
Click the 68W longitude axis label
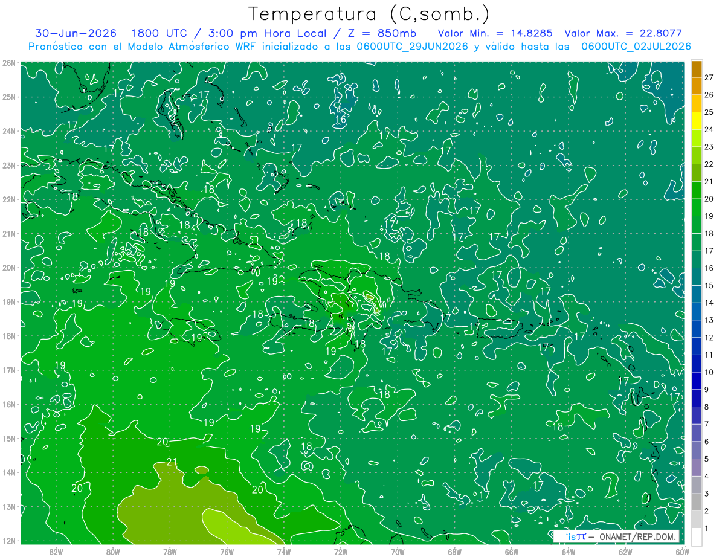454,552
